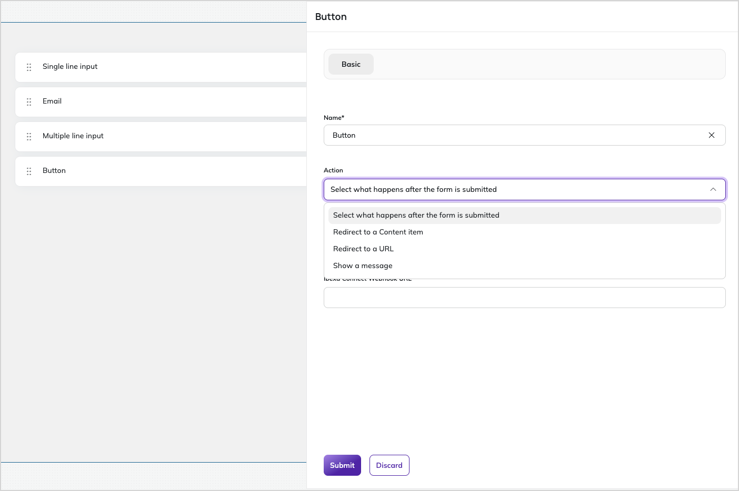
Task: Choose Show a message option
Action: [x=525, y=266]
